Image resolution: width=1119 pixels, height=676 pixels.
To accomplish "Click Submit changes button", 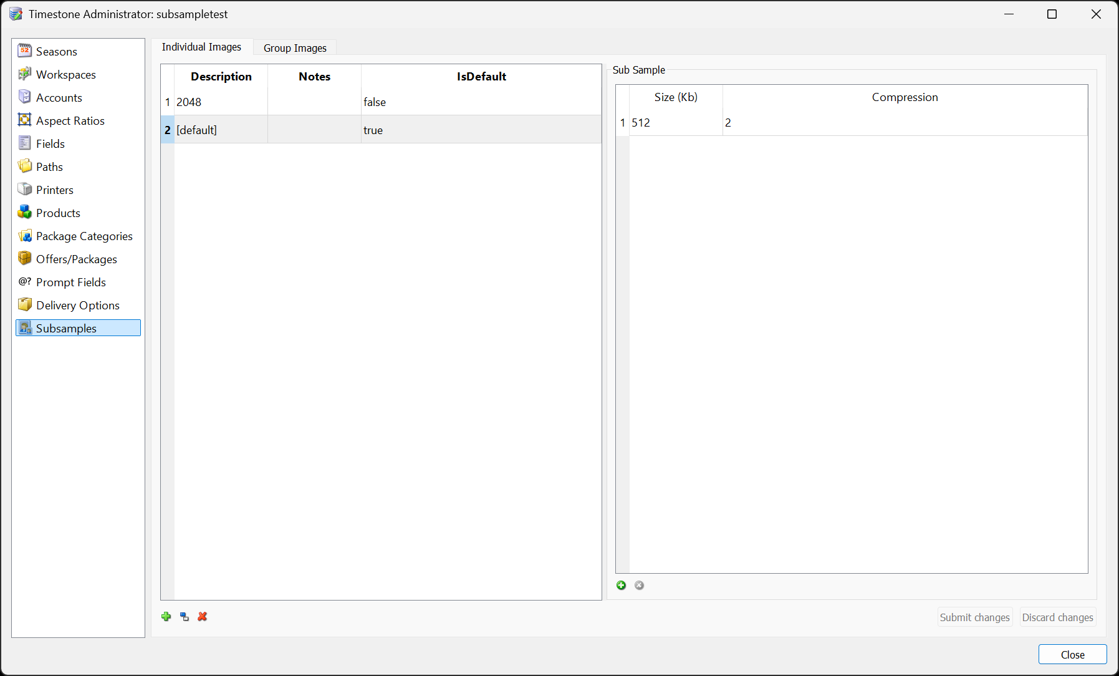I will 975,617.
